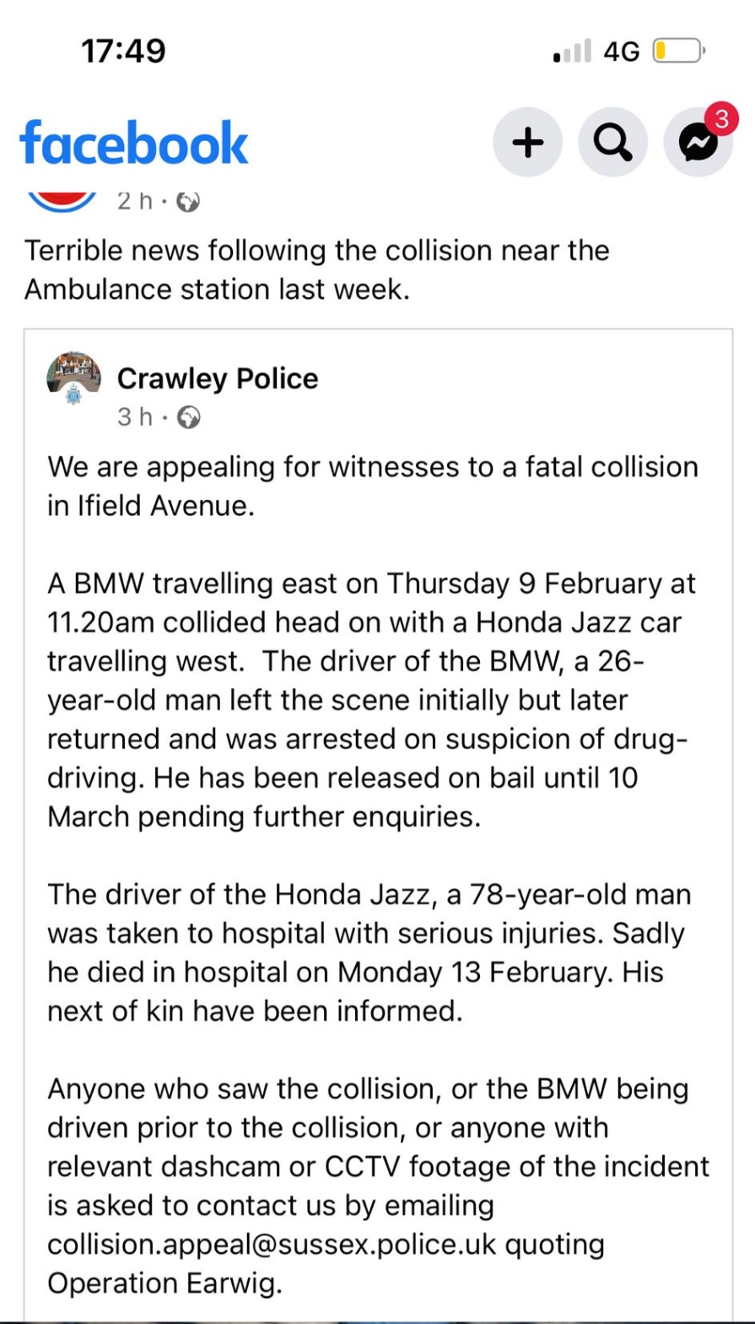The width and height of the screenshot is (755, 1324).
Task: Tap the "Terrible news following the collision" caption
Action: pos(316,270)
